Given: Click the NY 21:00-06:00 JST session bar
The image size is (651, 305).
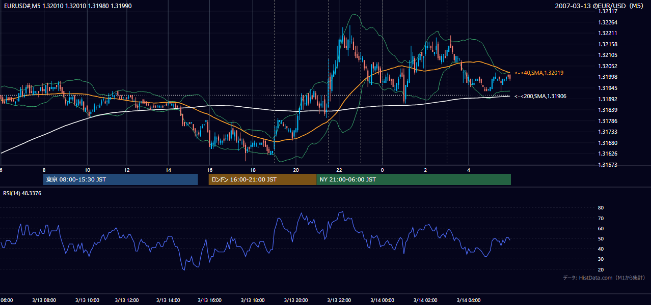Looking at the screenshot, I should click(x=414, y=179).
